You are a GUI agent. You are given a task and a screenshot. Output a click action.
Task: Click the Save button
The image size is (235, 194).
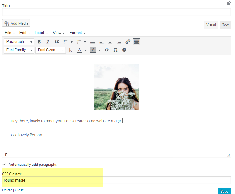(x=224, y=191)
